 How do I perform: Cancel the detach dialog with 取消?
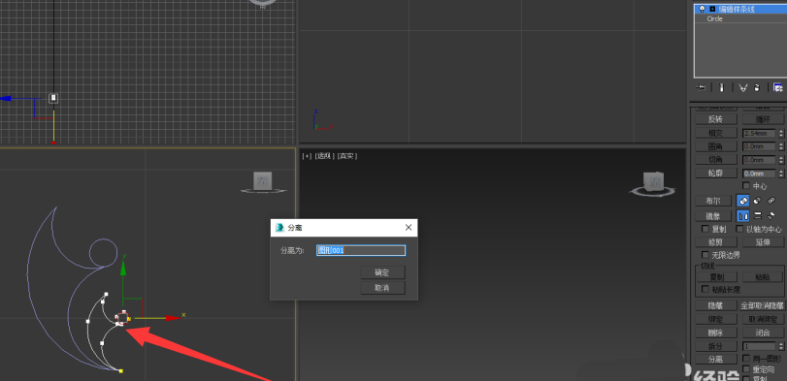pyautogui.click(x=382, y=288)
